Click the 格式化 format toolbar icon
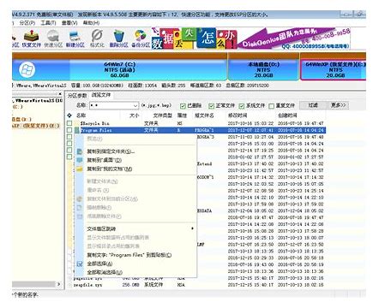The image size is (379, 308). 97,36
